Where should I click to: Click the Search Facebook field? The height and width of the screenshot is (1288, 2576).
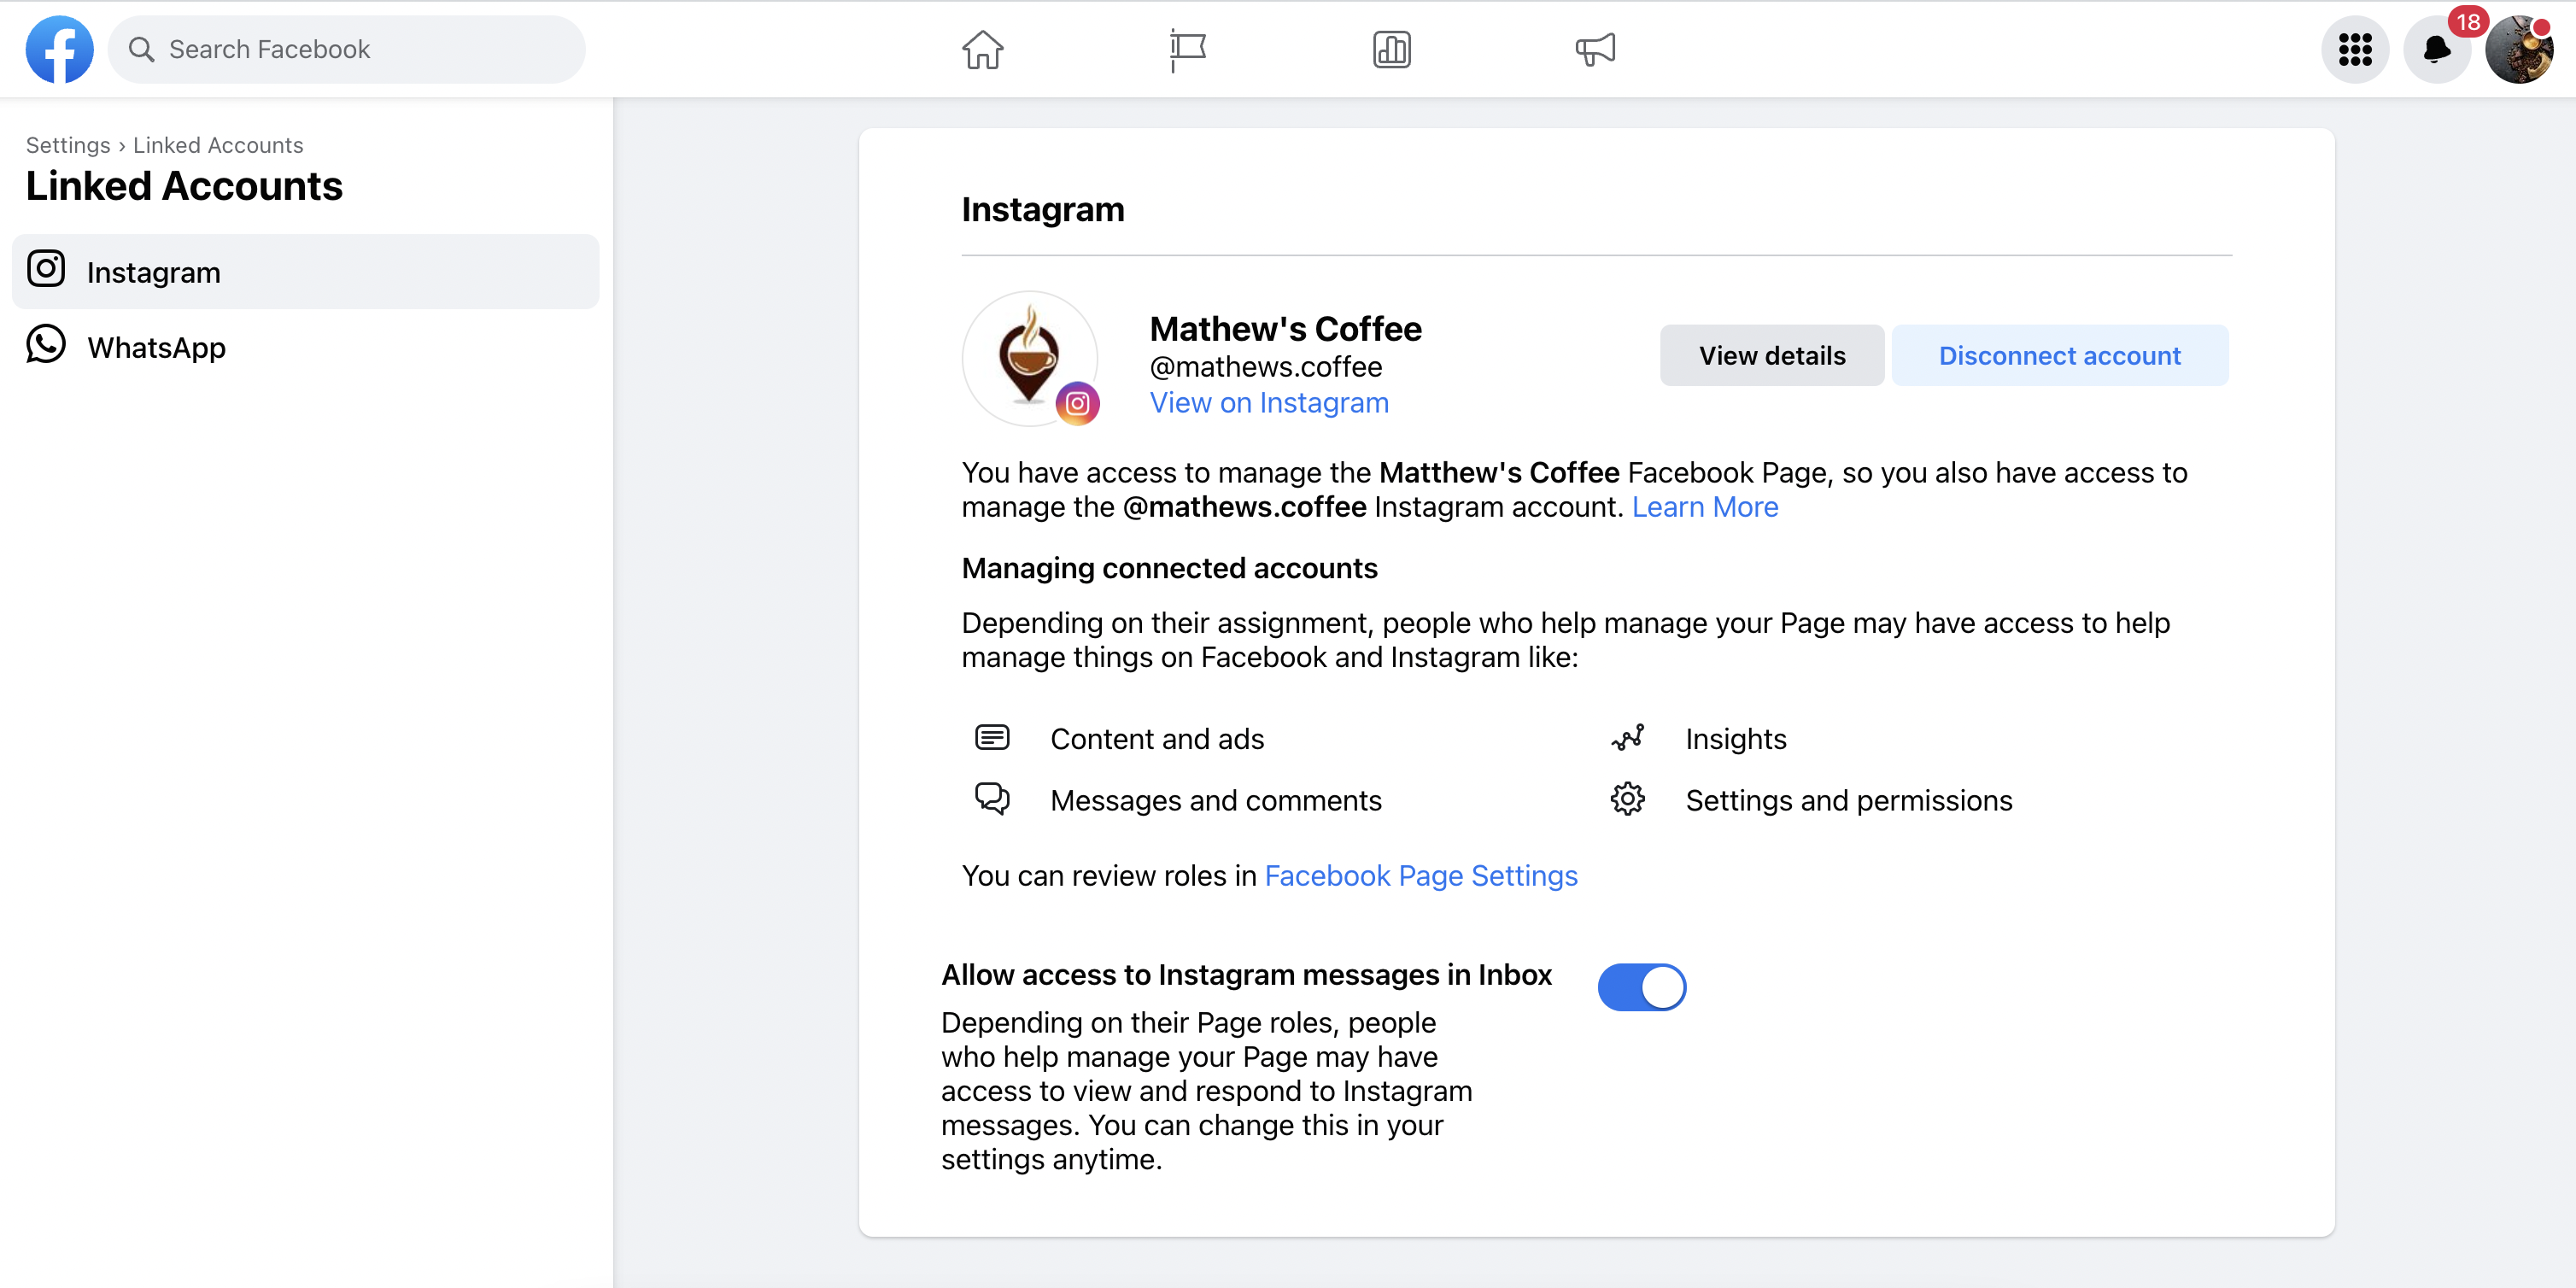click(346, 49)
